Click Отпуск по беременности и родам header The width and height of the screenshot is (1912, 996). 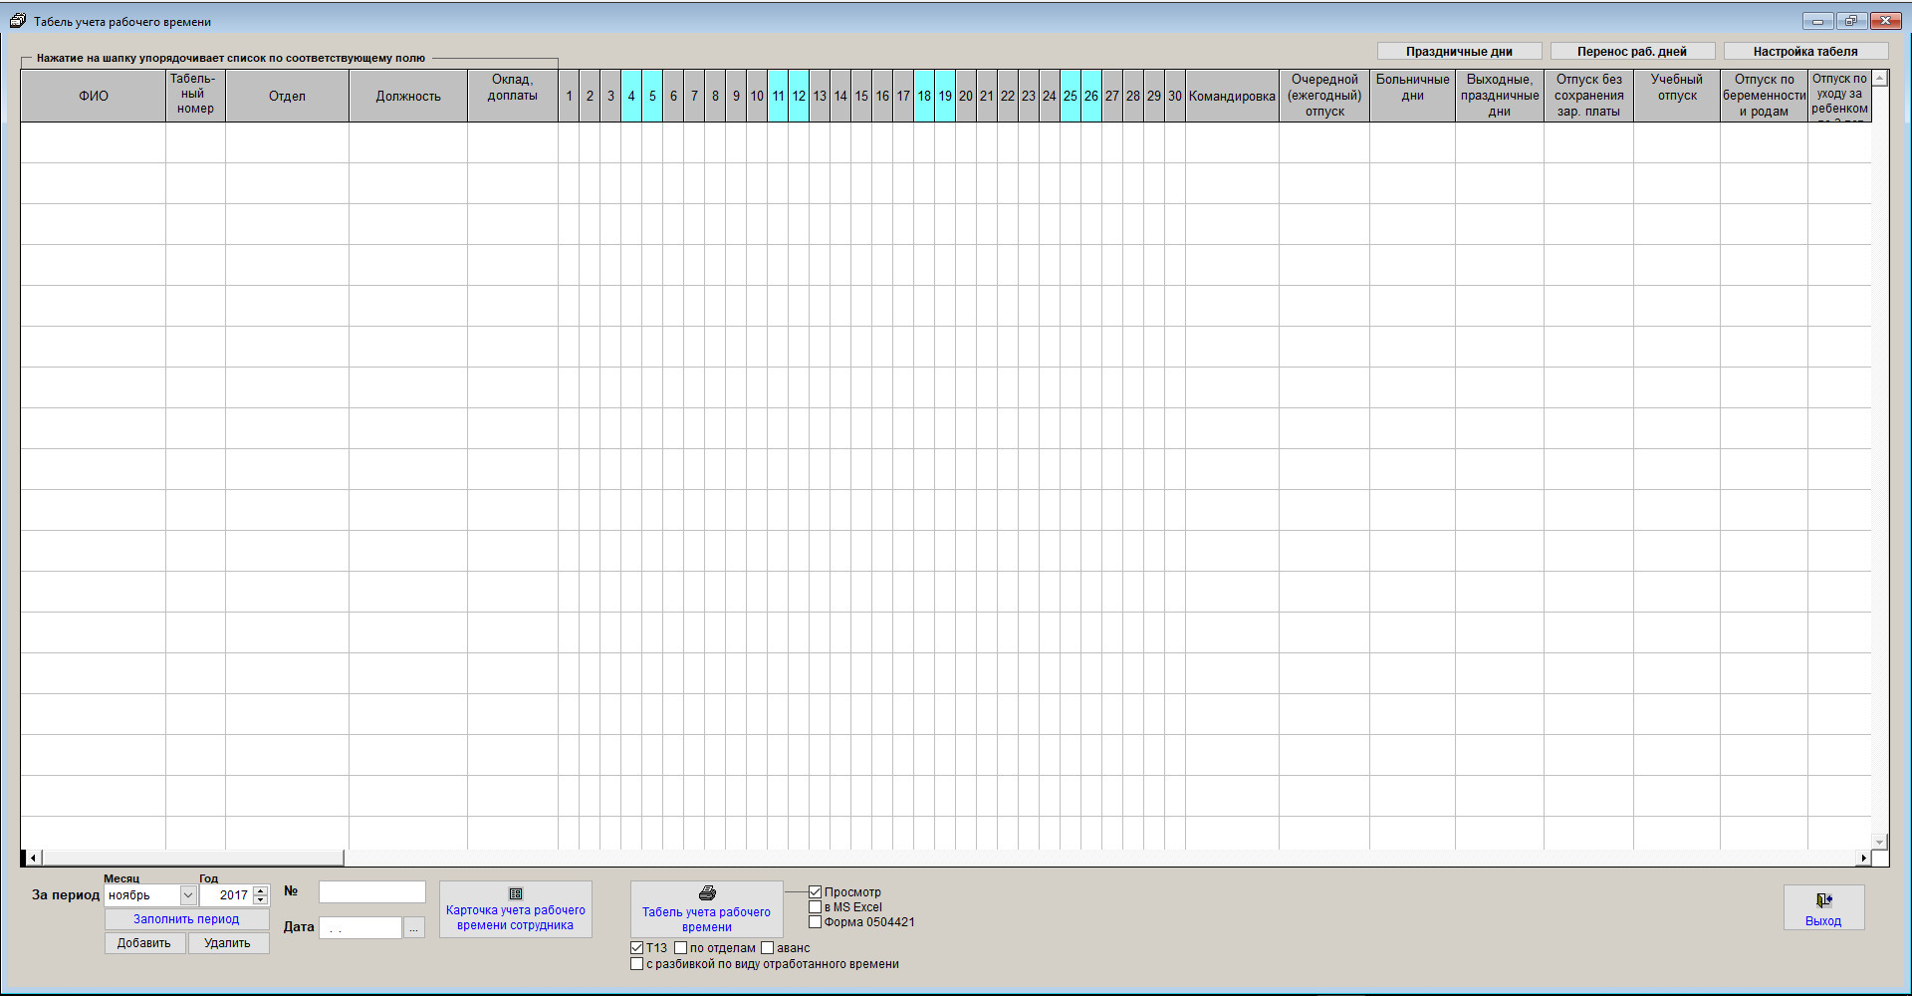click(x=1765, y=96)
